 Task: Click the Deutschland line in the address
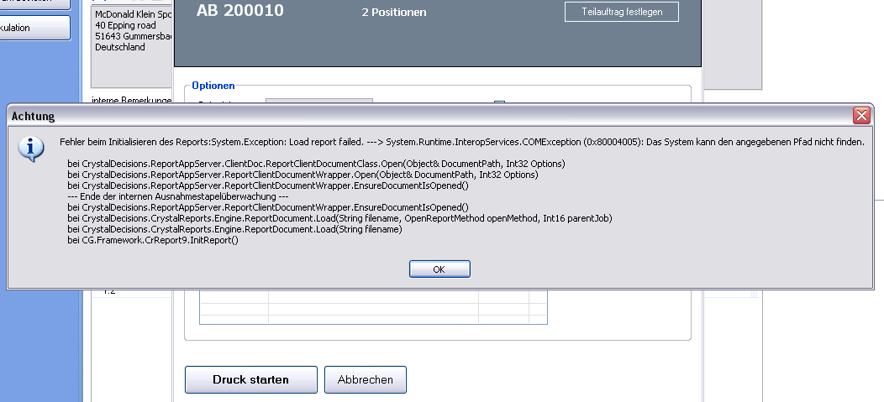coord(120,48)
